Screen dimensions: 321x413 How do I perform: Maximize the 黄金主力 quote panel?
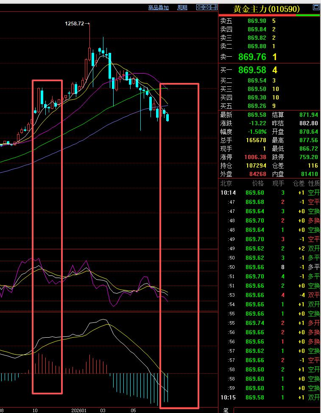[316, 7]
